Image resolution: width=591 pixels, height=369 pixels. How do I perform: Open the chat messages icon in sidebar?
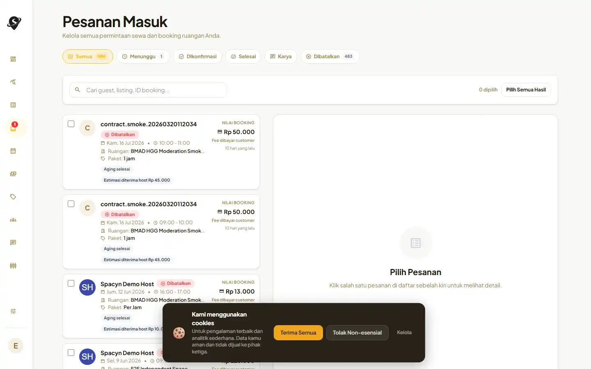(13, 243)
